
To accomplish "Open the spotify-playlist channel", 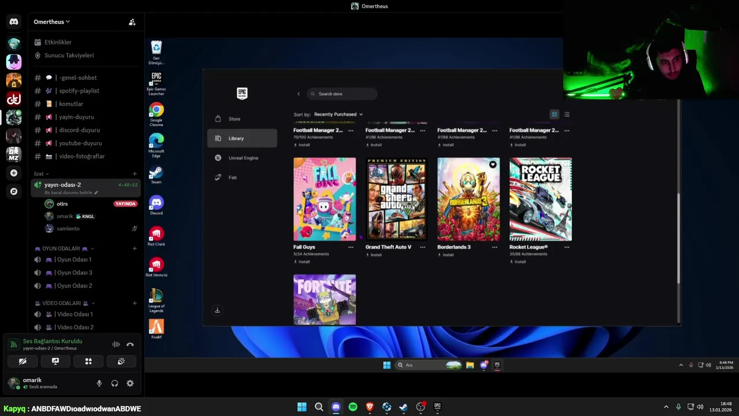I will tap(85, 91).
